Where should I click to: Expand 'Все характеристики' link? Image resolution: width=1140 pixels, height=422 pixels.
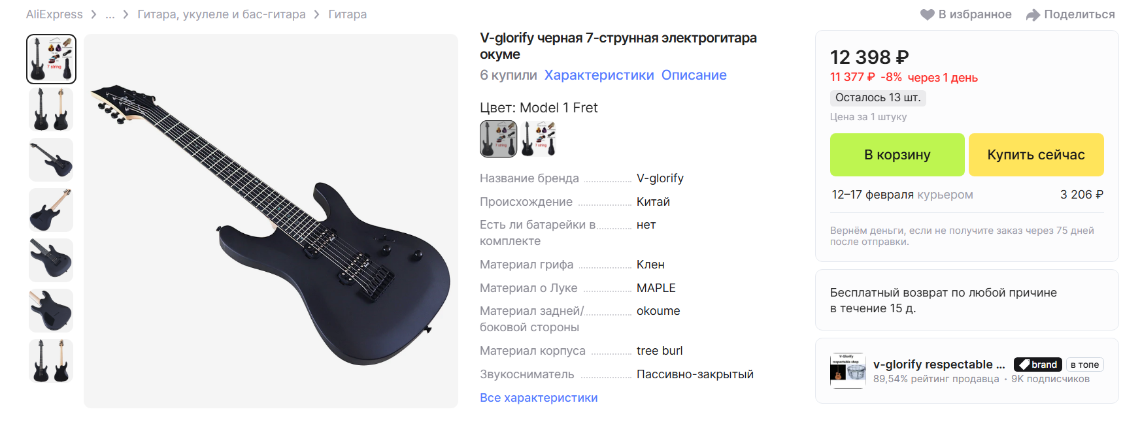coord(539,398)
